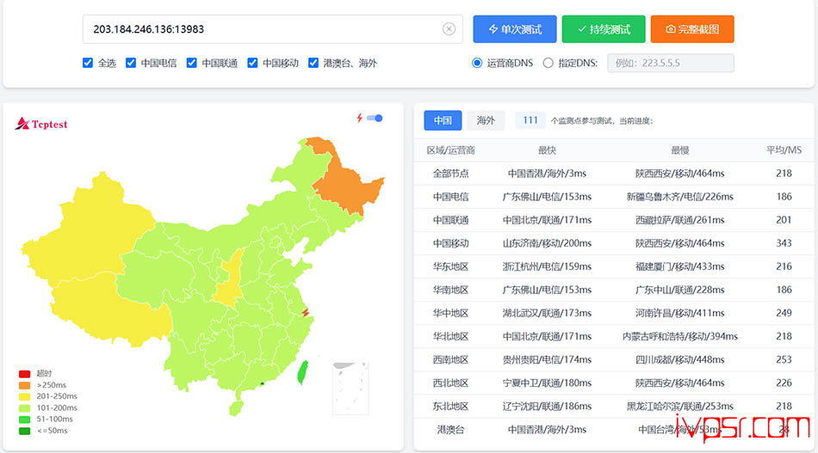Click 浙江杭州/电信/159ms cell
The width and height of the screenshot is (818, 453).
(547, 266)
